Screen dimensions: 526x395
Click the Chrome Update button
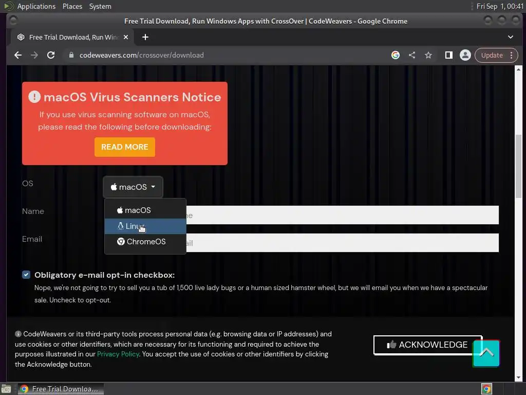[492, 55]
